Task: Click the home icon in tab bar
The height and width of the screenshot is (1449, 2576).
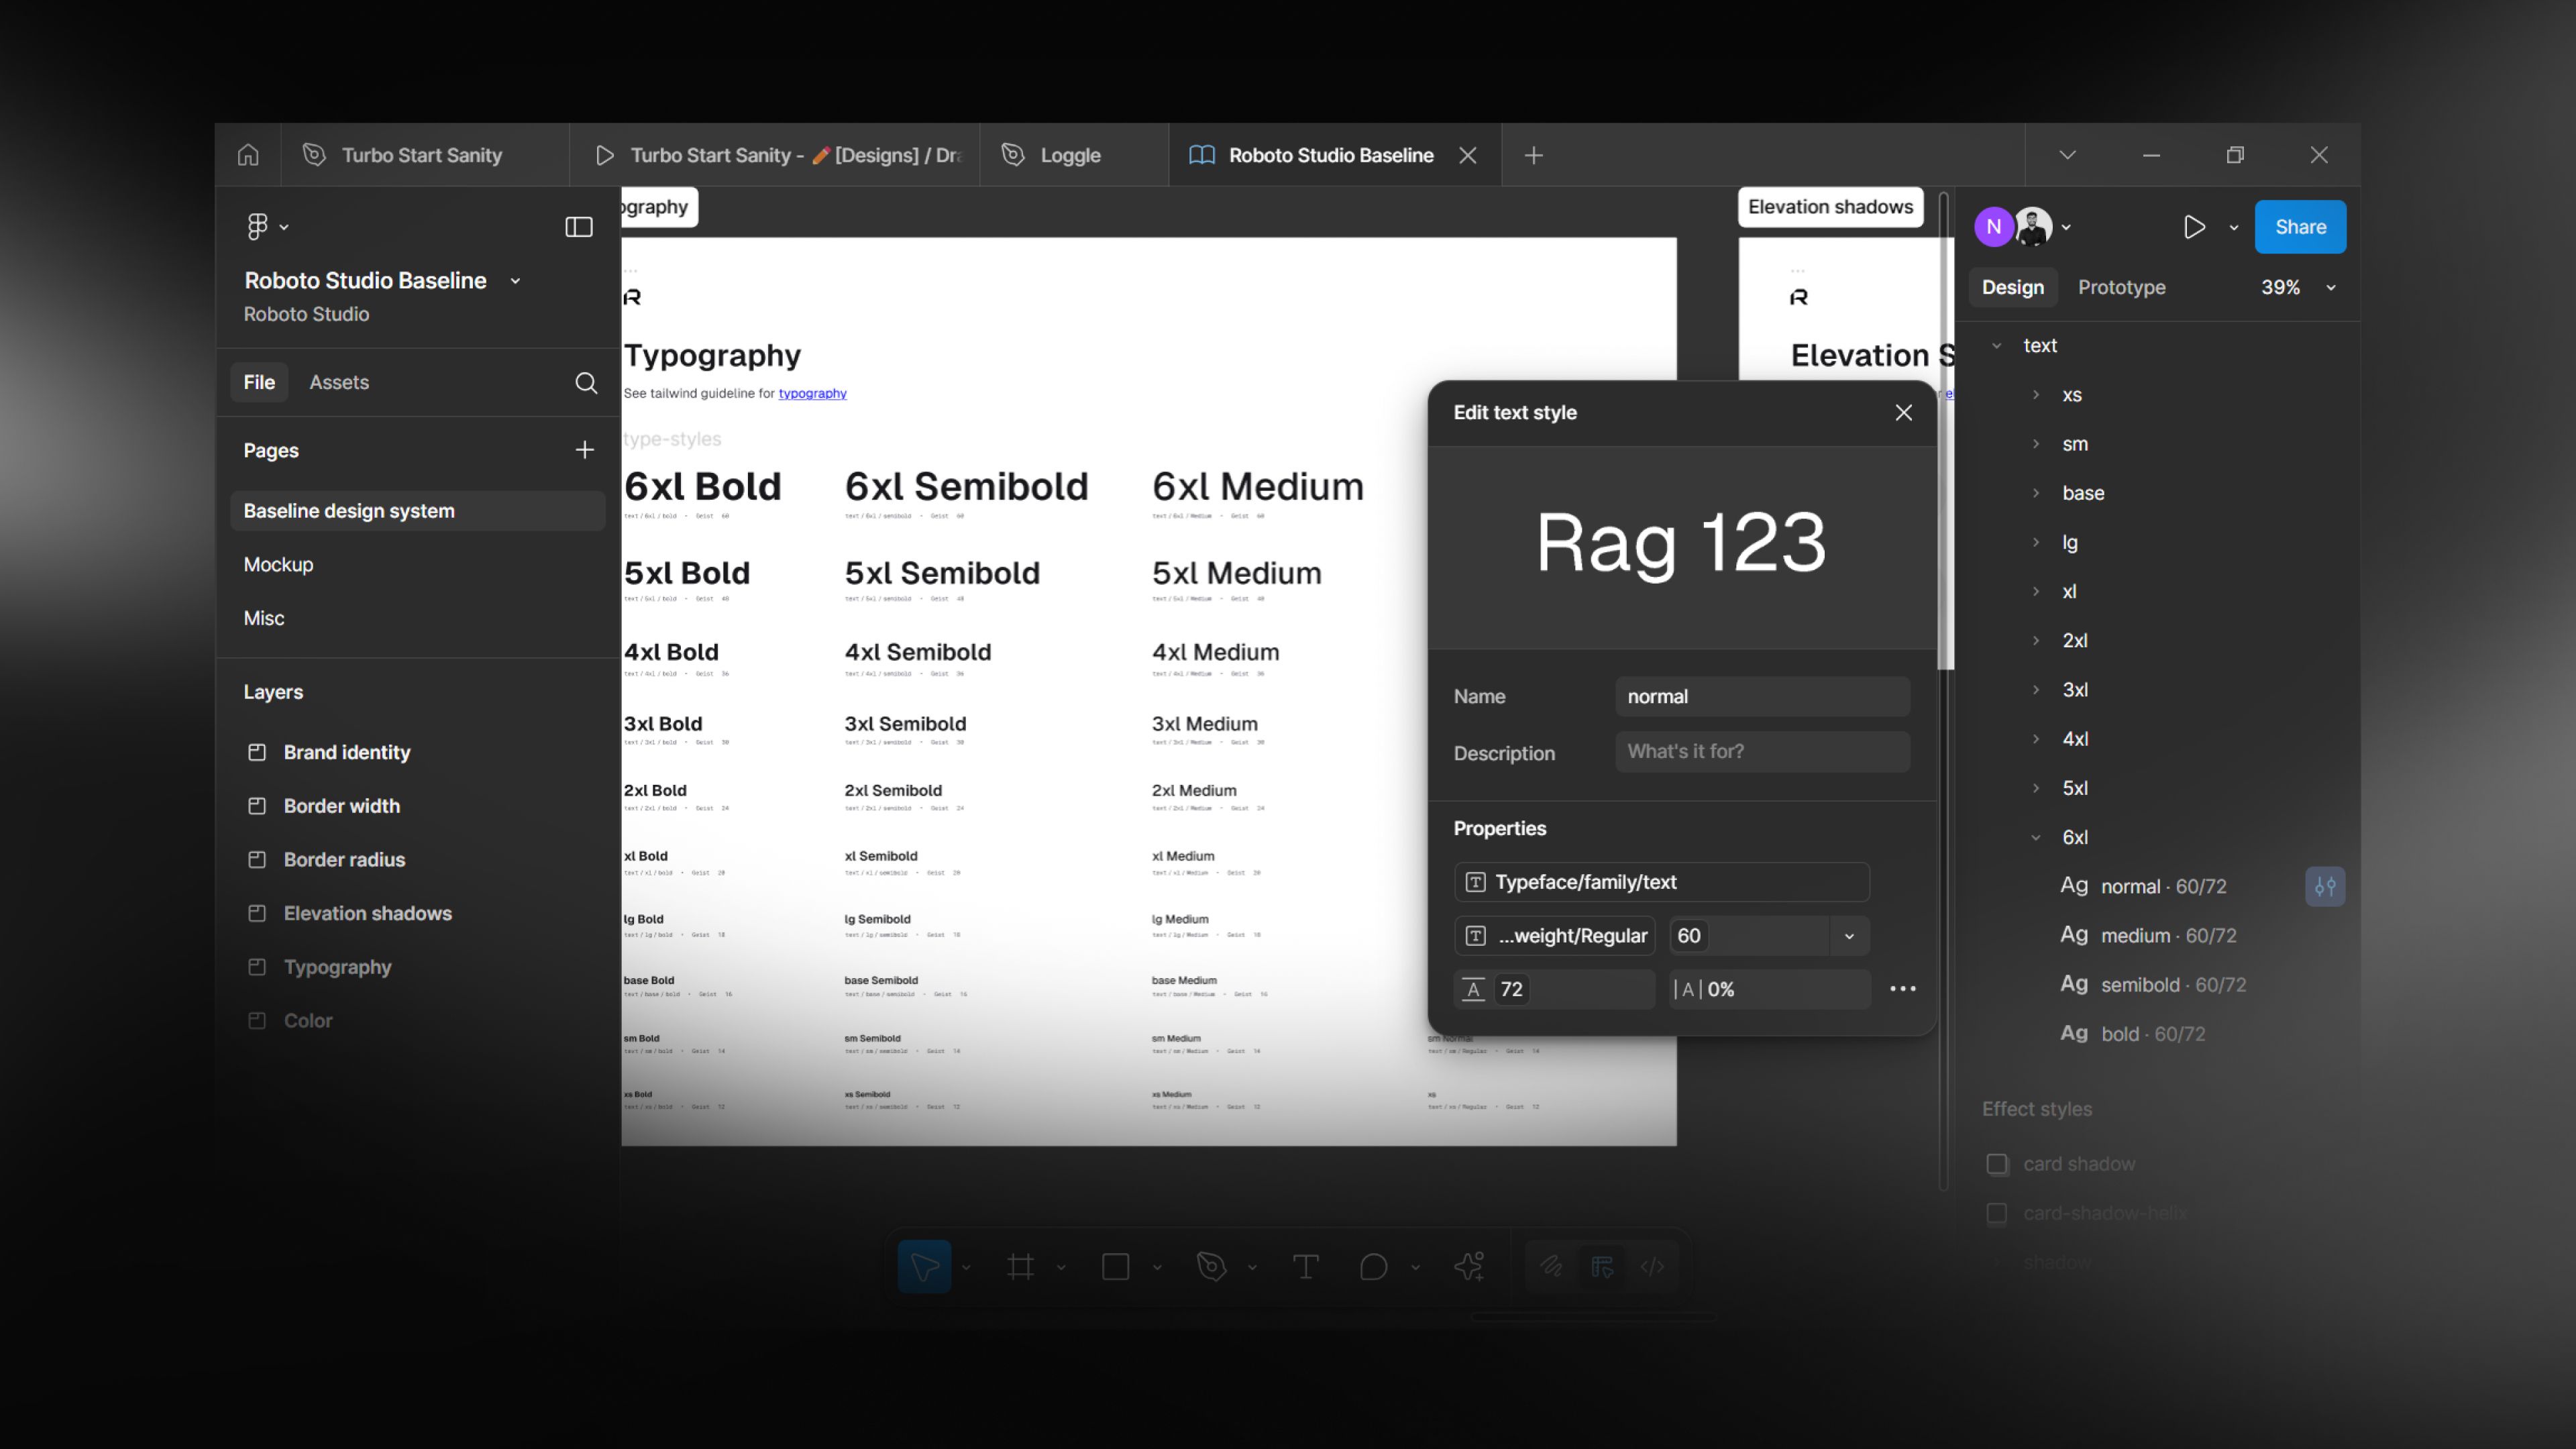Action: 248,155
